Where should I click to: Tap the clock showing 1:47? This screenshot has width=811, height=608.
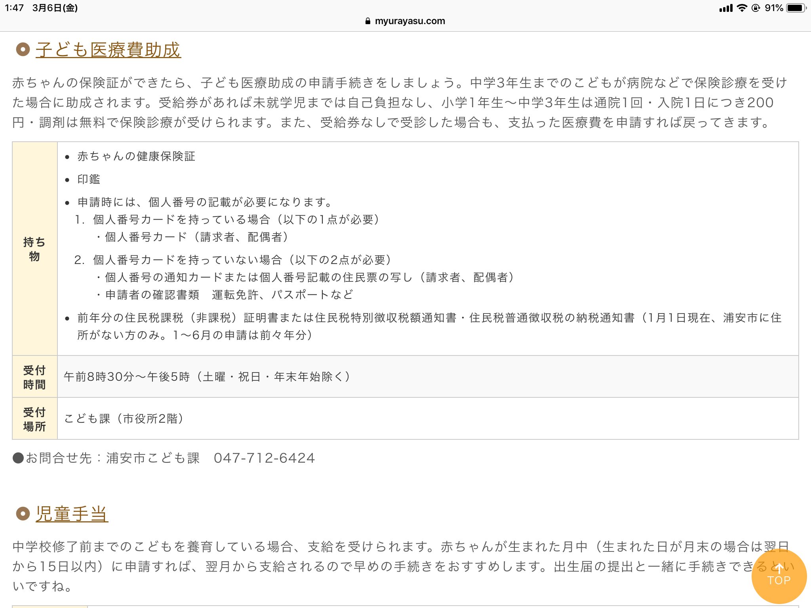(x=14, y=8)
